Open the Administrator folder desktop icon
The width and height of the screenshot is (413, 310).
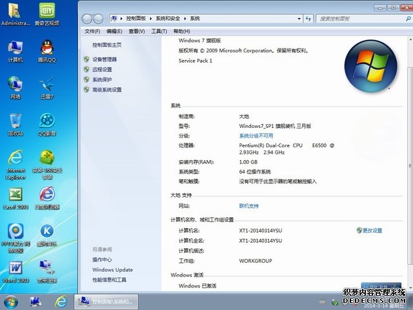click(15, 14)
